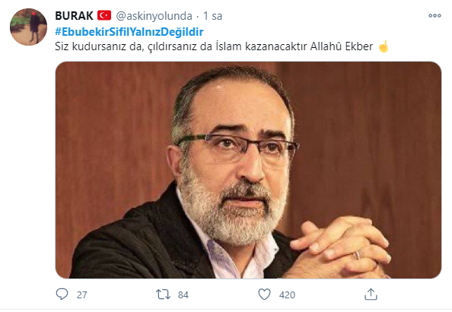Viewport: 452px width, 312px height.
Task: Click the BURAK profile avatar
Action: click(28, 27)
